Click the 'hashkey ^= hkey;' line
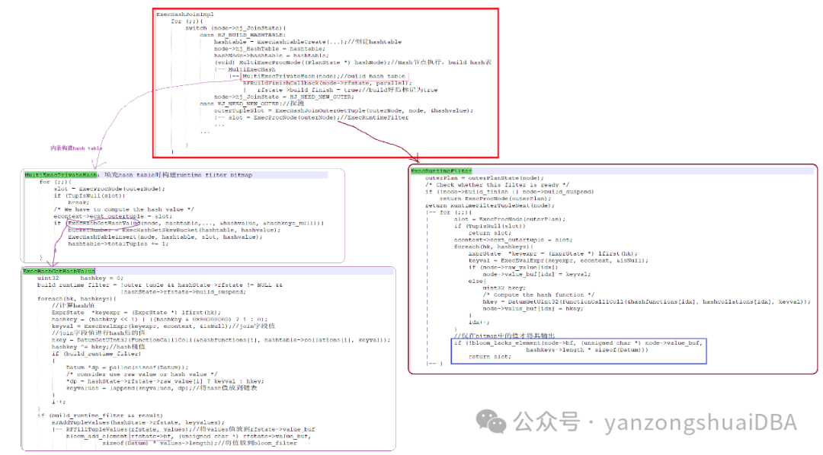The height and width of the screenshot is (455, 823). pyautogui.click(x=98, y=346)
